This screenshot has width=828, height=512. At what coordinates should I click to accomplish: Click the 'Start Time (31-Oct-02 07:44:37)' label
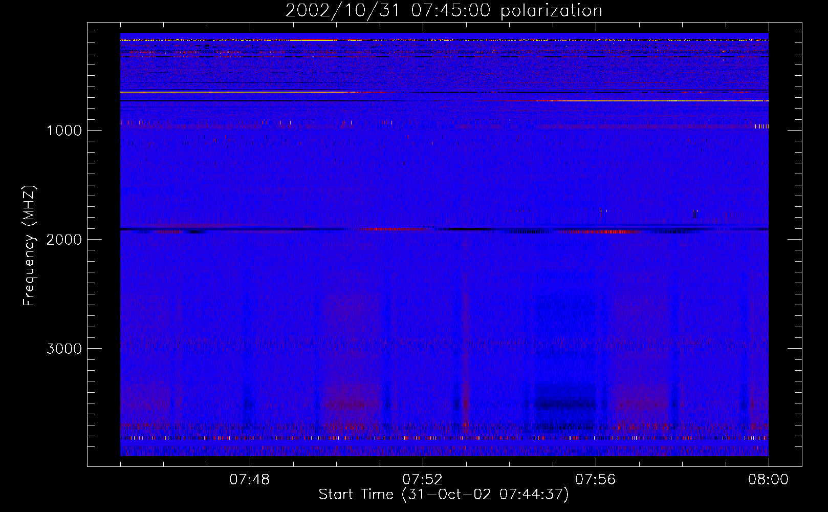pyautogui.click(x=444, y=494)
